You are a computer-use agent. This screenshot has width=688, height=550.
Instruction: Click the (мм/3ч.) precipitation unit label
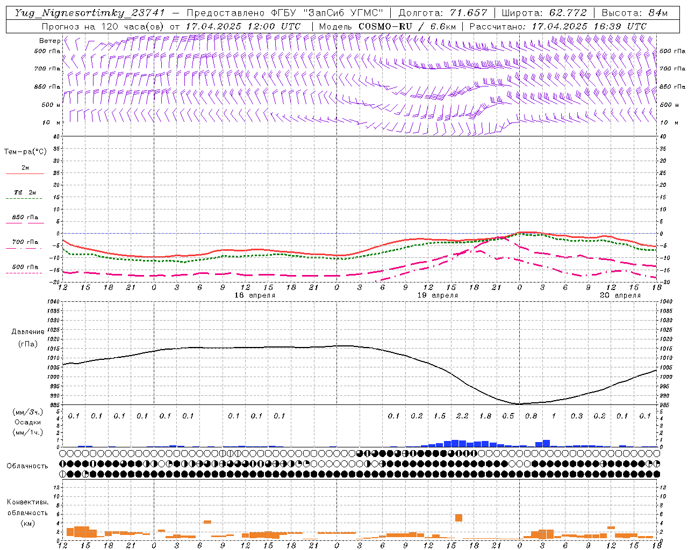tap(27, 412)
